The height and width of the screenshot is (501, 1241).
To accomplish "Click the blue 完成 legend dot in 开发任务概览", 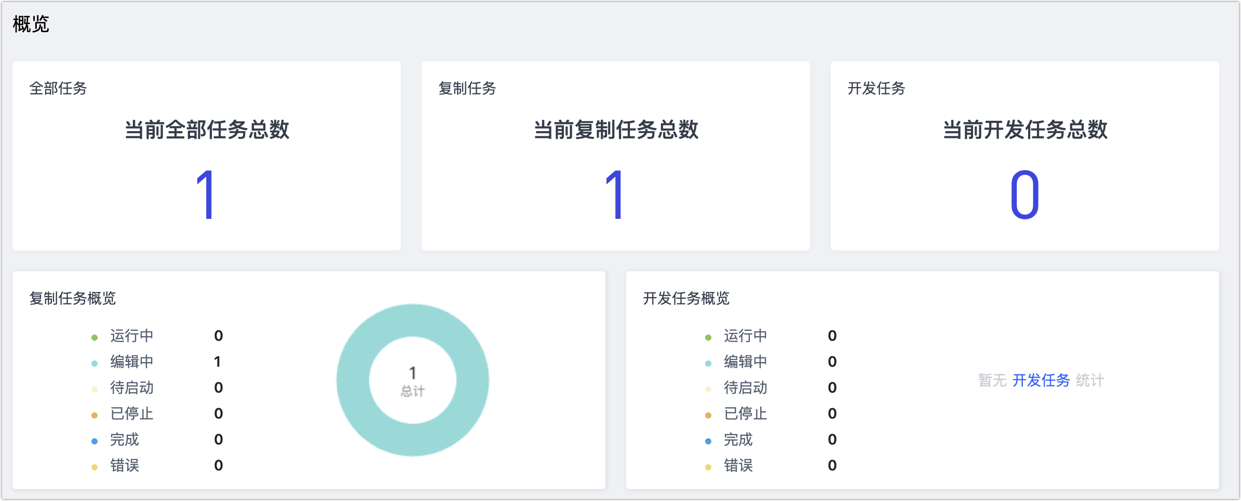I will tap(708, 440).
